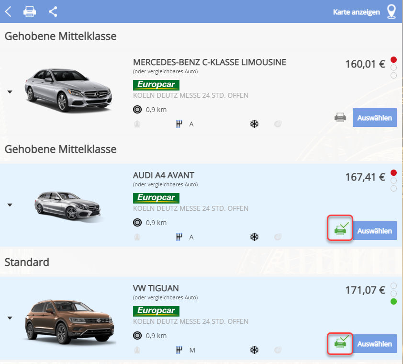Click distance target icon on Audi offer
The height and width of the screenshot is (364, 403).
[137, 223]
